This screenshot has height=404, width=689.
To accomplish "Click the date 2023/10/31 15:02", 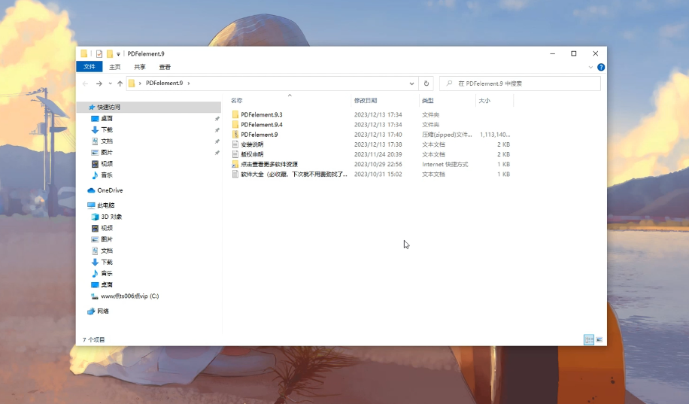I will coord(378,174).
